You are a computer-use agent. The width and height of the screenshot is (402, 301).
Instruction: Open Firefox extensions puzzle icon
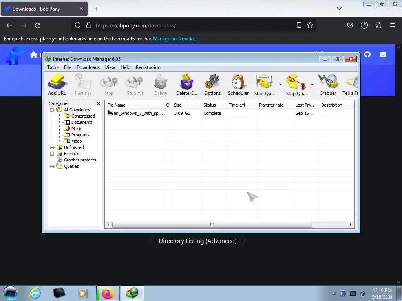[378, 25]
